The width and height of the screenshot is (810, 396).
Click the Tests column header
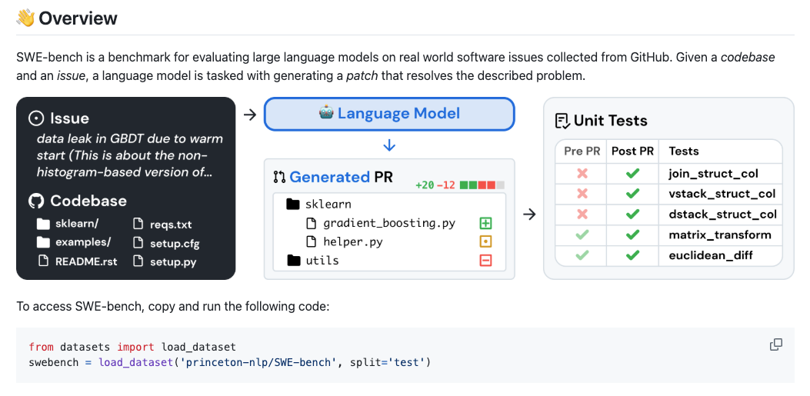pyautogui.click(x=683, y=151)
